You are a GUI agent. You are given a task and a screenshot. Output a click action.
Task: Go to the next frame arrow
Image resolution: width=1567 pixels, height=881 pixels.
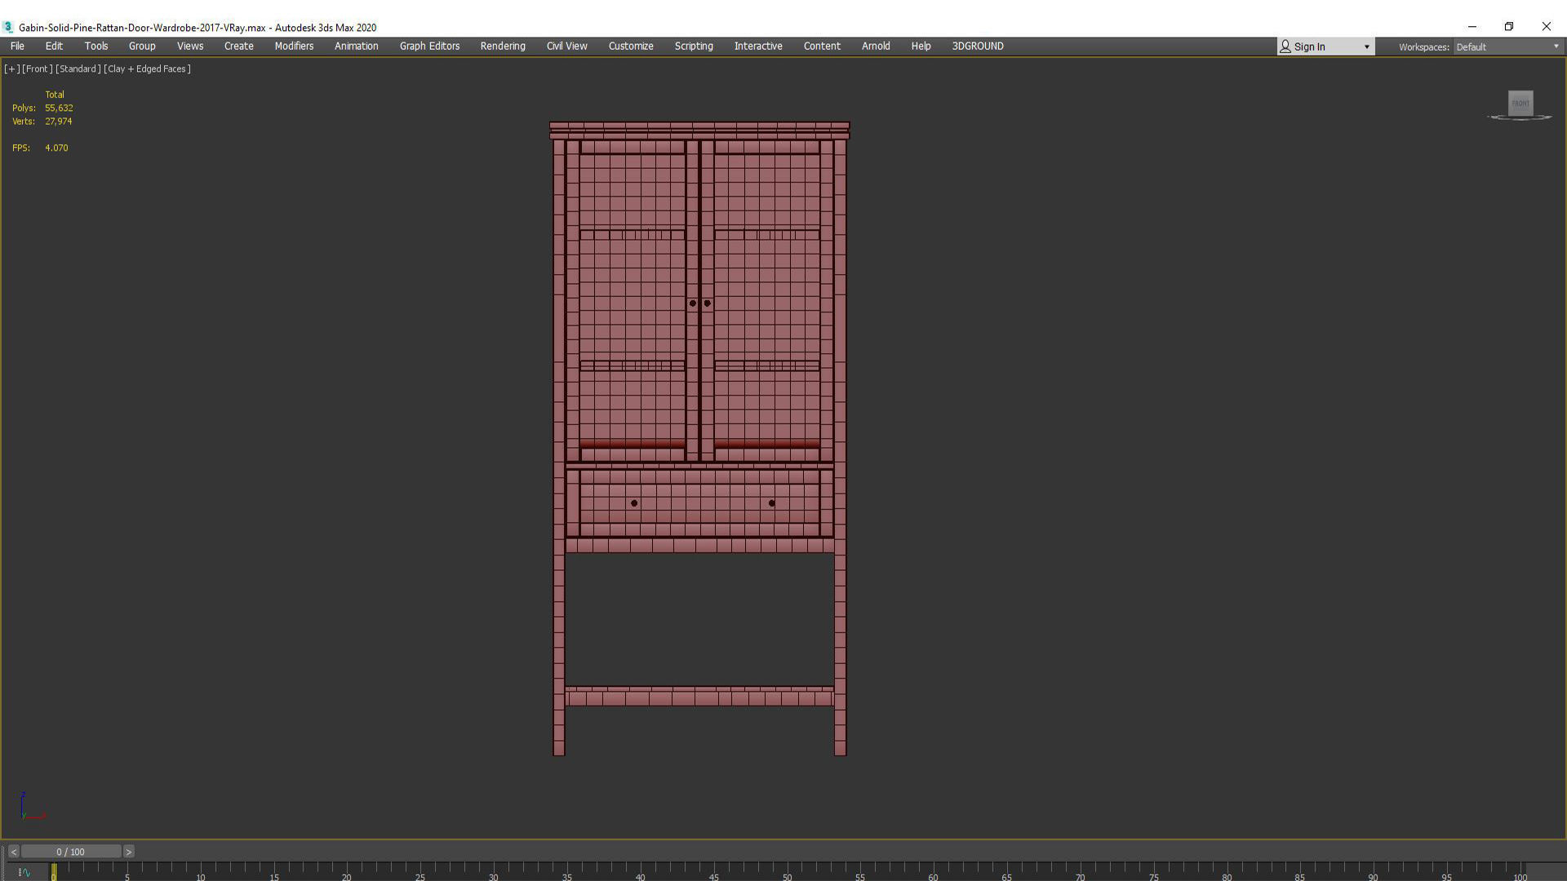[x=128, y=852]
